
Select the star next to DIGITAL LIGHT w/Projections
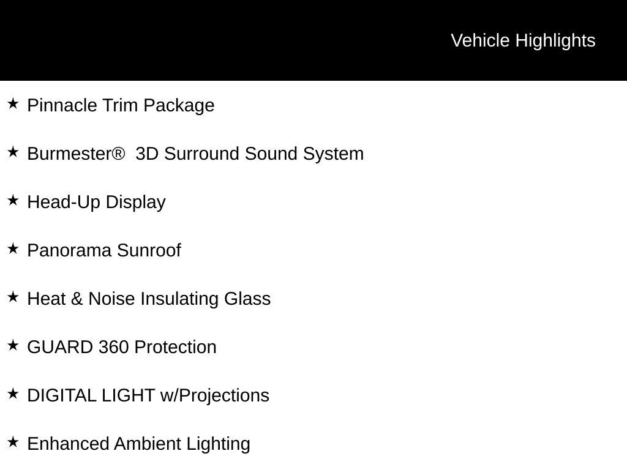pyautogui.click(x=13, y=394)
